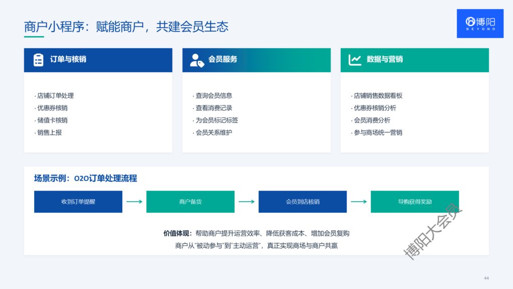Click the bullet 优惠券核销分析

pos(374,108)
